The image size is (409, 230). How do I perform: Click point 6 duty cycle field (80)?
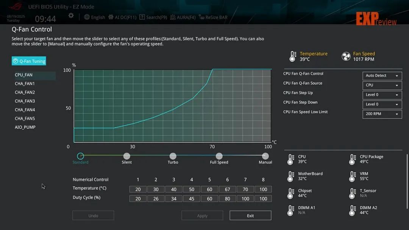pyautogui.click(x=228, y=199)
